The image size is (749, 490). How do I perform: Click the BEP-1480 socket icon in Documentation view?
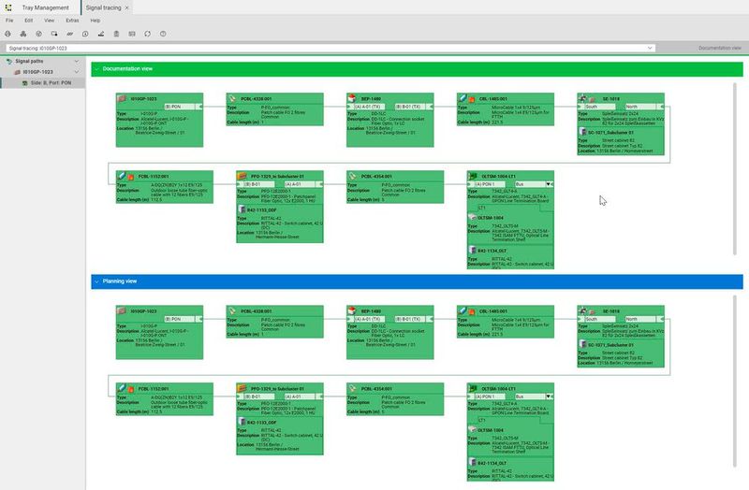[353, 97]
